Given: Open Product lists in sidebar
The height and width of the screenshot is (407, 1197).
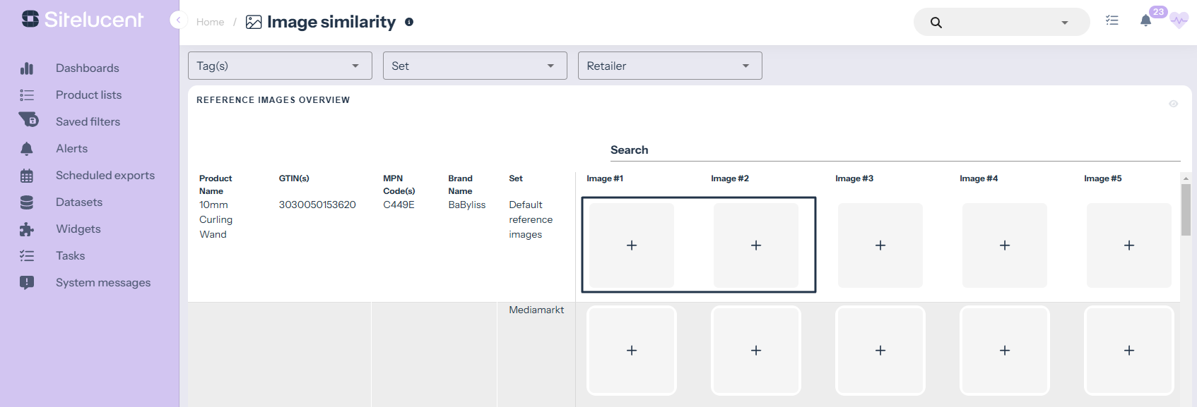Looking at the screenshot, I should pos(88,95).
